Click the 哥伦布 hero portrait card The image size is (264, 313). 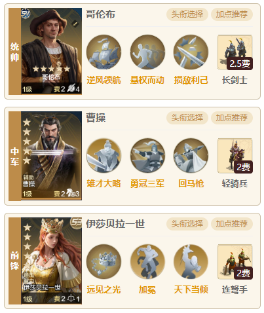[51, 51]
